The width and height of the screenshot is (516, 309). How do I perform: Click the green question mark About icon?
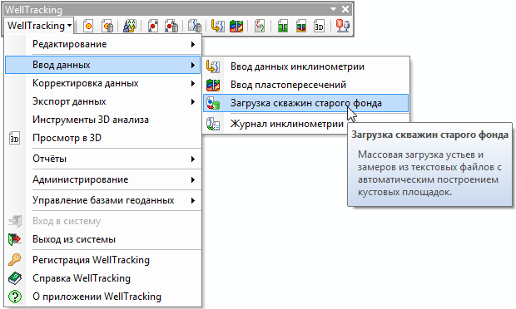(x=15, y=297)
